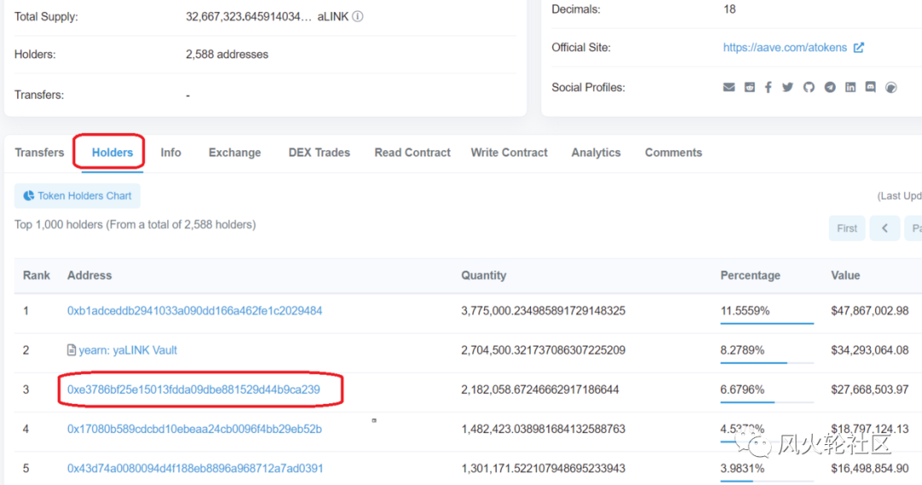
Task: Click the 8.2789% percentage bar
Action: 767,363
